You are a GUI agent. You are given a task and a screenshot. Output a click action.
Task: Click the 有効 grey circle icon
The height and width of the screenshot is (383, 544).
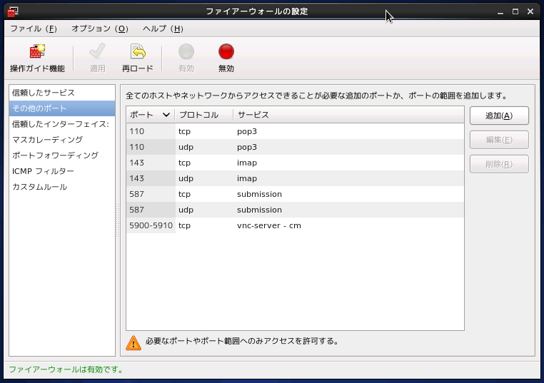[x=186, y=51]
